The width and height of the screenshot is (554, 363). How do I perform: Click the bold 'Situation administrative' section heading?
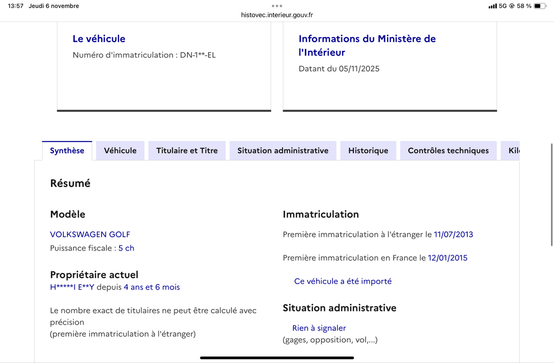pyautogui.click(x=340, y=308)
